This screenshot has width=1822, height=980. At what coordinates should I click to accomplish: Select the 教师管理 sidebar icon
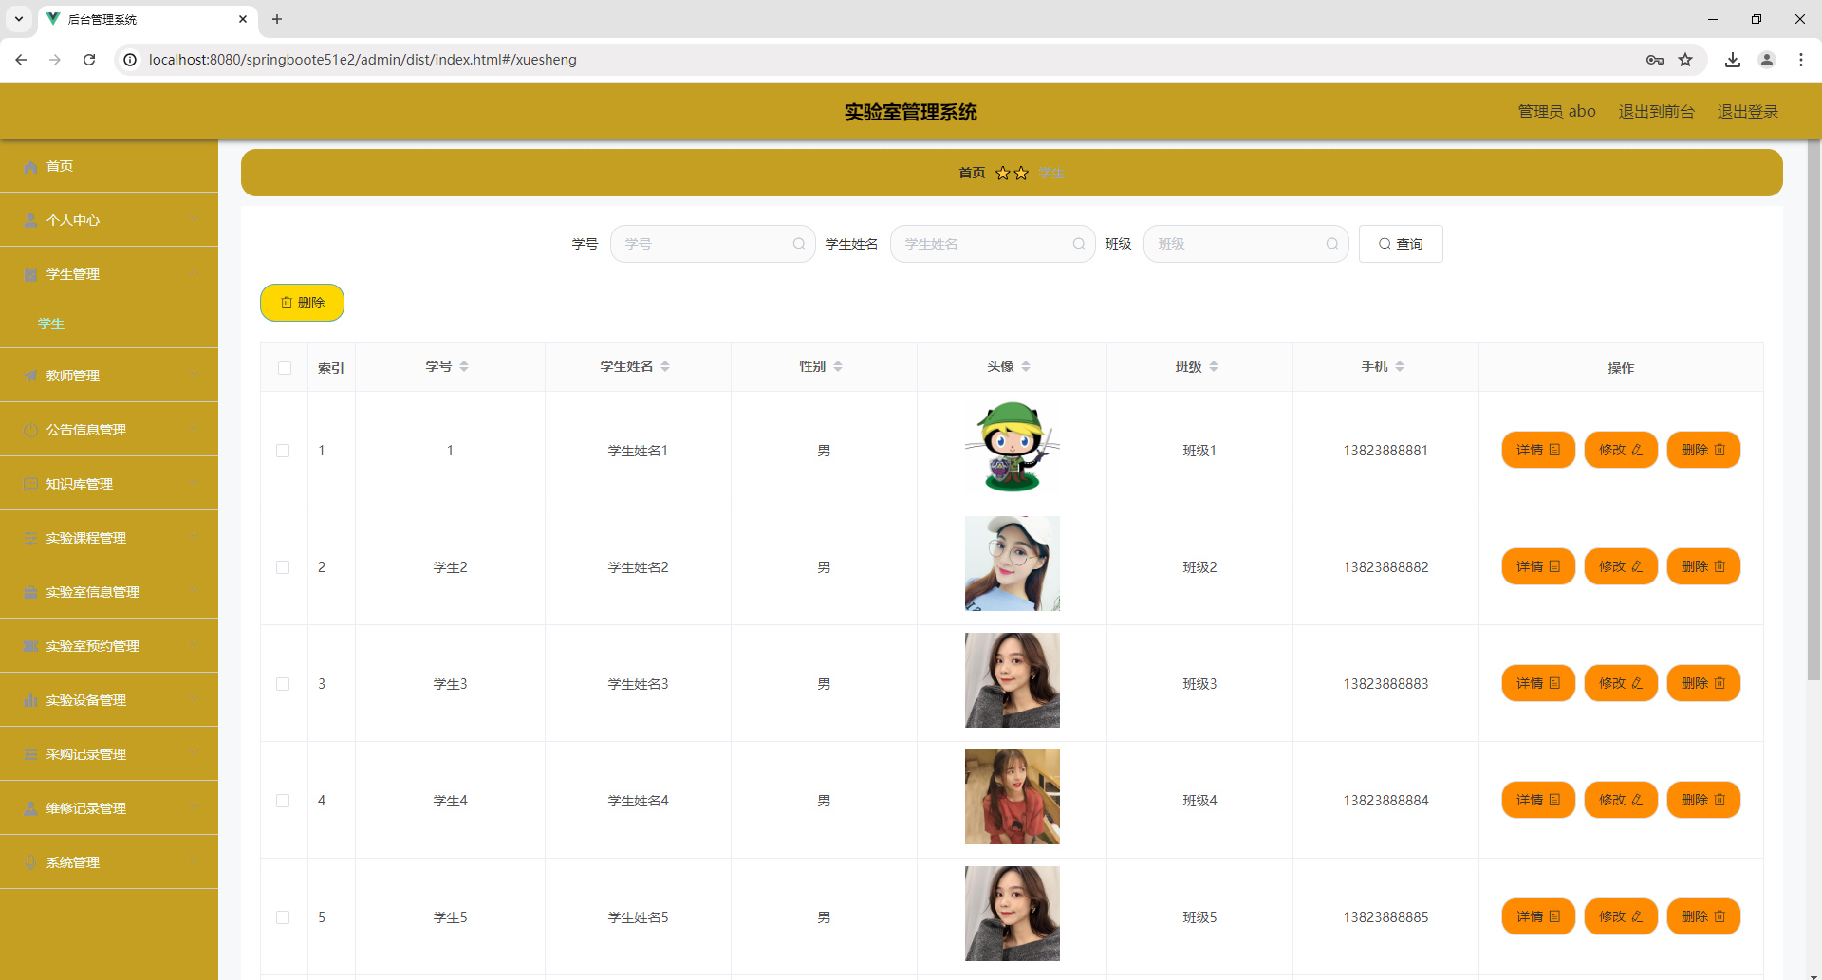click(31, 375)
